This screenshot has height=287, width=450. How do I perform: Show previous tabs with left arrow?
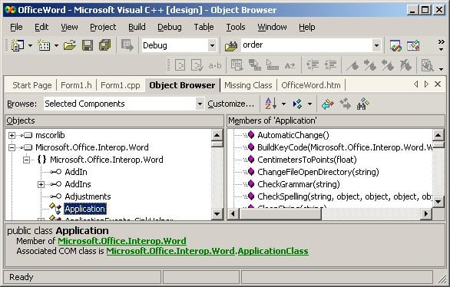[416, 84]
